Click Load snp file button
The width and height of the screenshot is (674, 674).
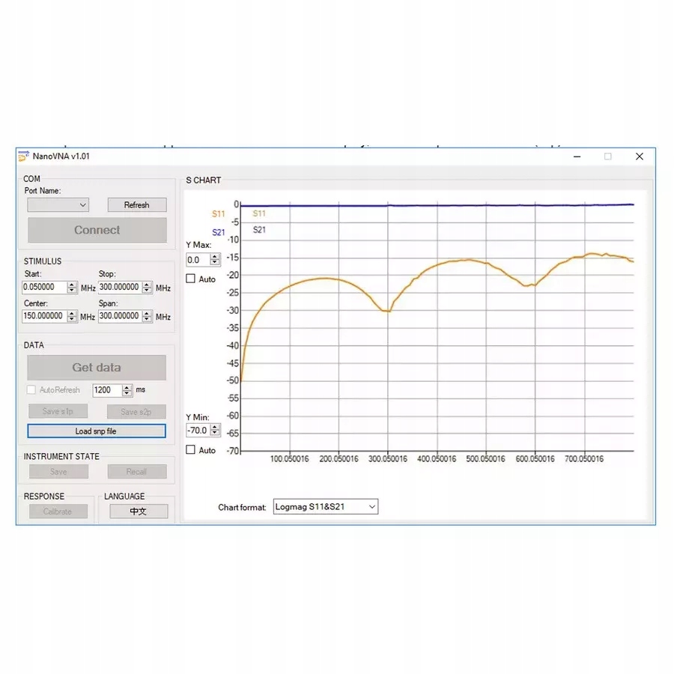coord(97,431)
